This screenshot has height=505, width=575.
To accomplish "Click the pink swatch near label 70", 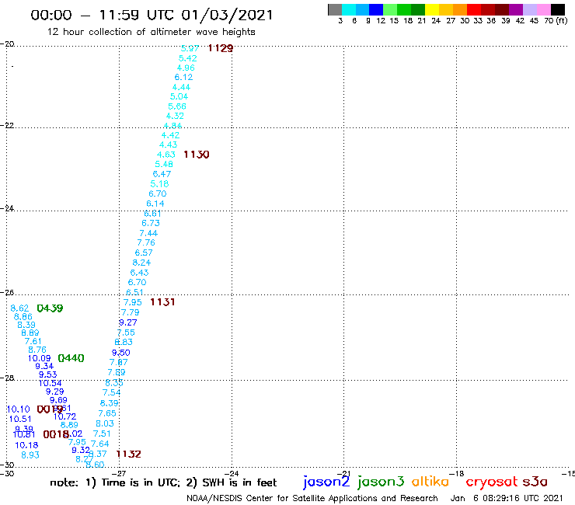I will coord(543,9).
